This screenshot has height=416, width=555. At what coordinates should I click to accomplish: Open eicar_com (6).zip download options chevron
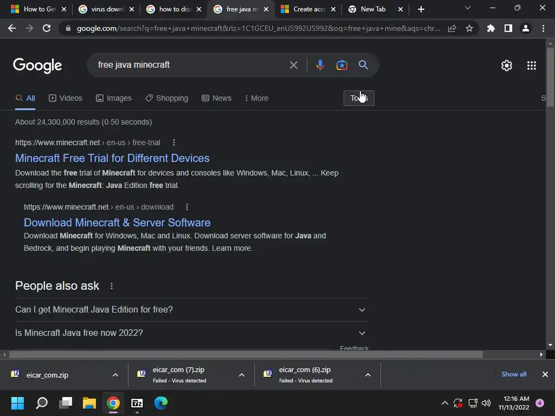pos(368,375)
